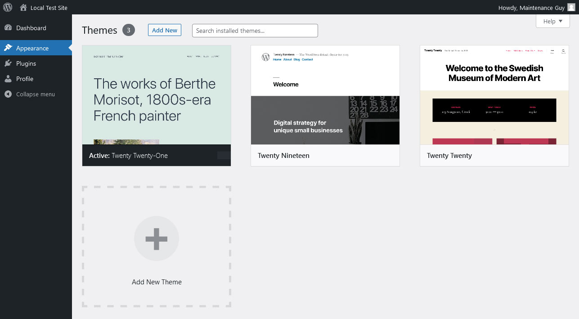This screenshot has height=319, width=579.
Task: Expand the Help dropdown tab
Action: tap(553, 21)
